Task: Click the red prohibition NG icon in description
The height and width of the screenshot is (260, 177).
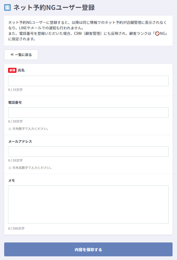Action: pyautogui.click(x=157, y=34)
